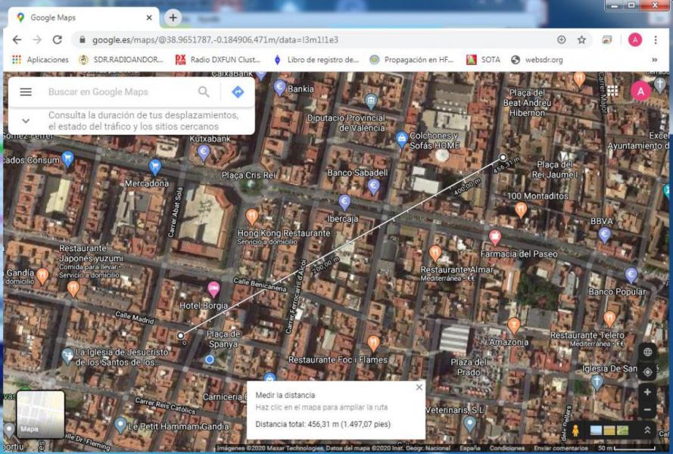
Task: Open the Google apps grid
Action: (612, 92)
